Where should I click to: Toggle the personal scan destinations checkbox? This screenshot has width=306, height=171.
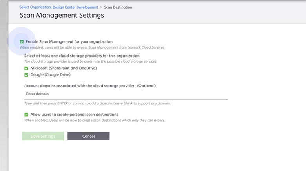27,115
